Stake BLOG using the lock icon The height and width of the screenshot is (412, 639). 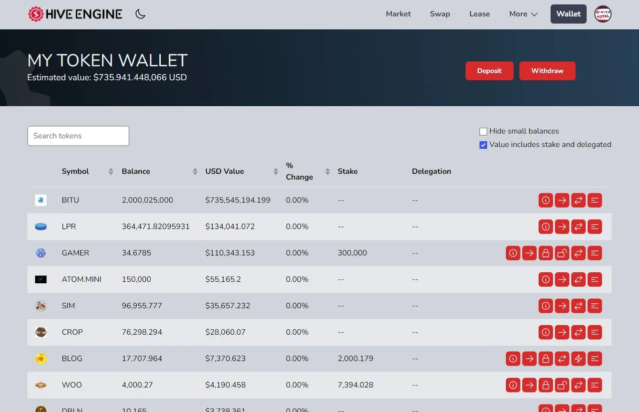coord(546,359)
